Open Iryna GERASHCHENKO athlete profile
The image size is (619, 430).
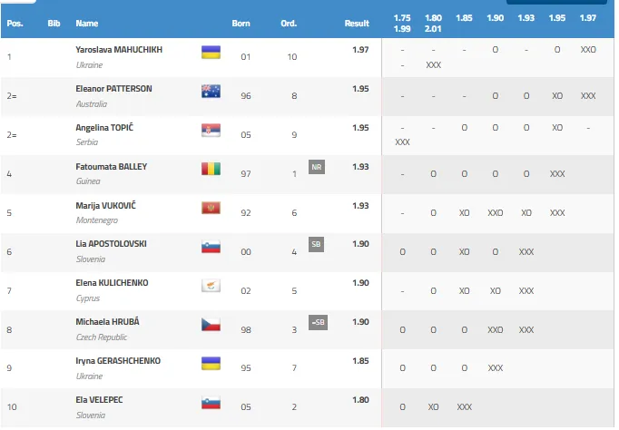pyautogui.click(x=118, y=361)
